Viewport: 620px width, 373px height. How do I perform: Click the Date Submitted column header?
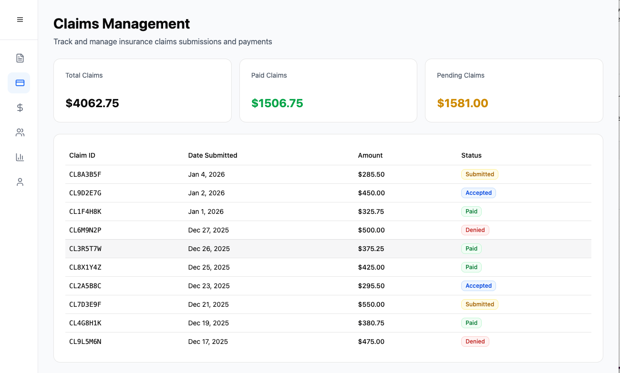[x=213, y=155]
